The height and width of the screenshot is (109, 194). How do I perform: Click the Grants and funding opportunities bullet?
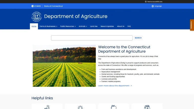(113, 77)
